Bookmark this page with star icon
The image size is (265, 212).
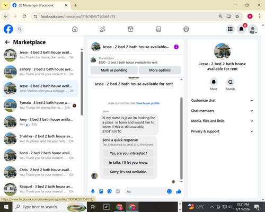(x=237, y=16)
